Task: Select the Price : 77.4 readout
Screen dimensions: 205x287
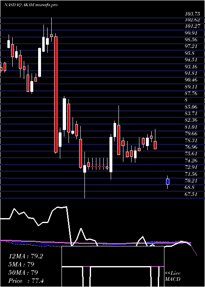Action: click(x=26, y=281)
